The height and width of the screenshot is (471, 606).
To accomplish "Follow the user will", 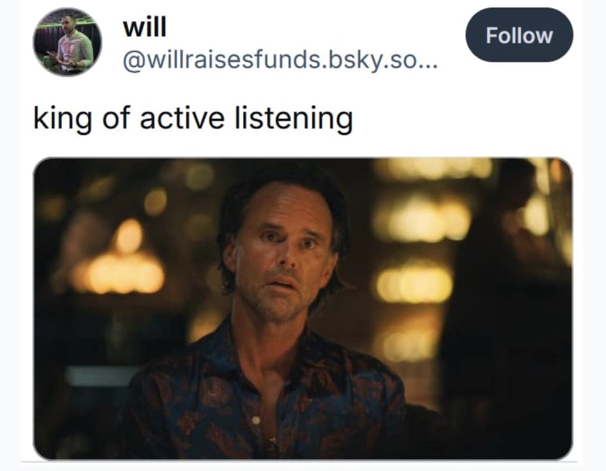I will tap(519, 35).
